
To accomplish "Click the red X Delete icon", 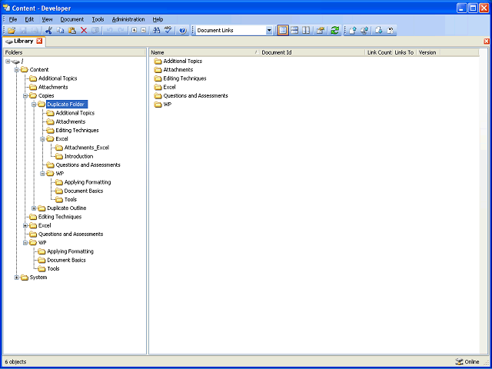I will 84,31.
